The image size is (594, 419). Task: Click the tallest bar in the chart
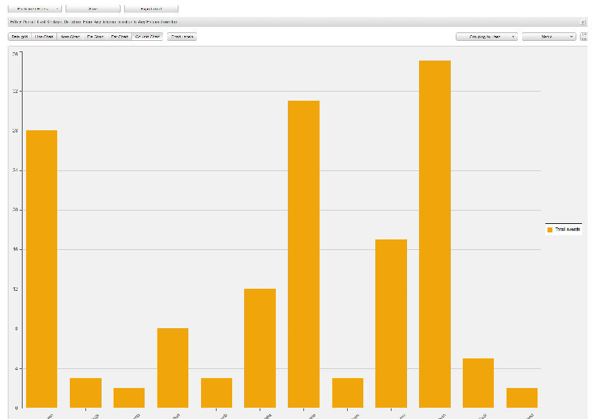click(x=435, y=234)
